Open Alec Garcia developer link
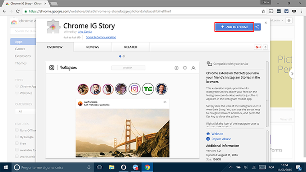306x172 pixels. [x=85, y=32]
